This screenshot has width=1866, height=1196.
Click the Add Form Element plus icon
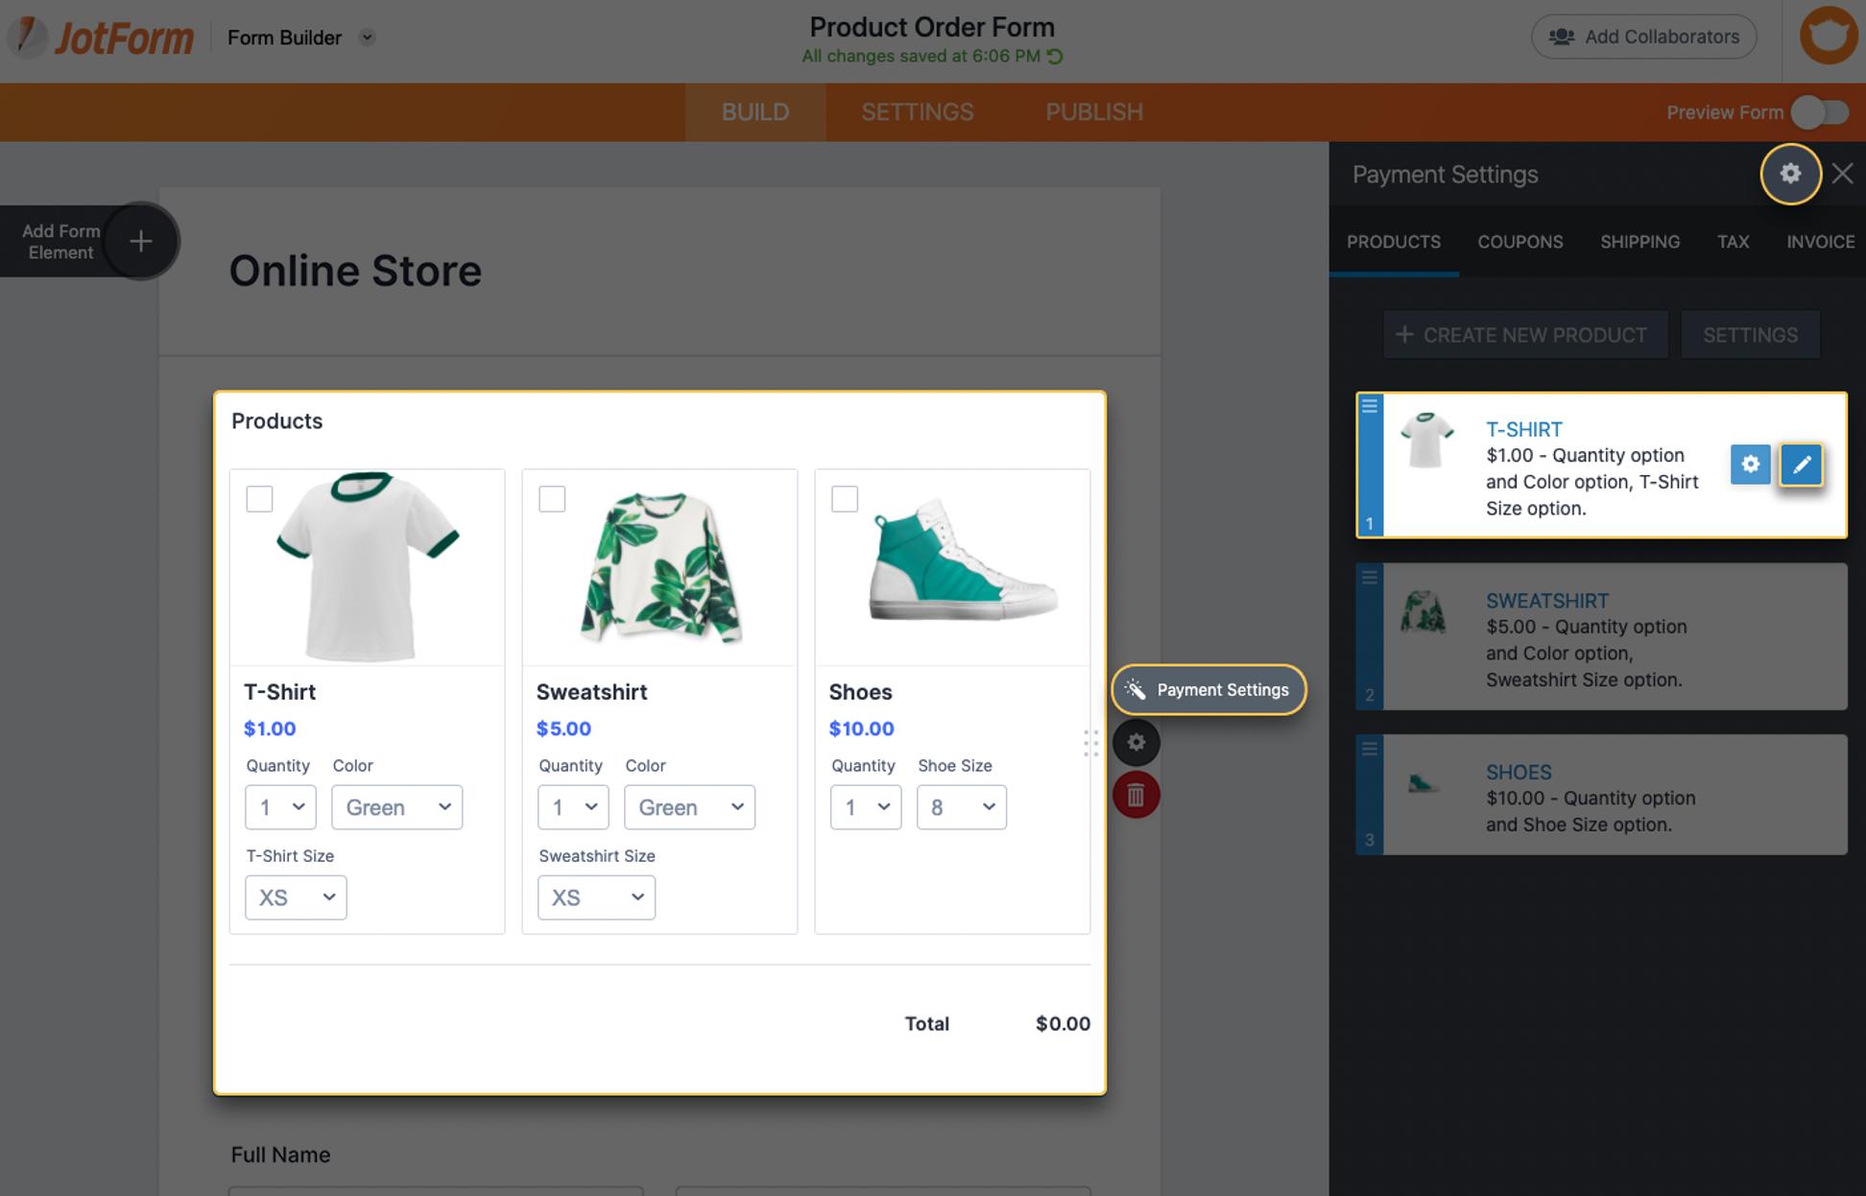[x=141, y=241]
